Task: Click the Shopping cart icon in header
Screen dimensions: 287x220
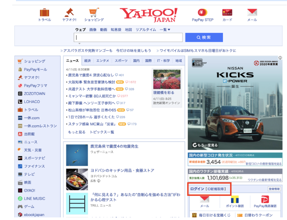Action: (94, 13)
